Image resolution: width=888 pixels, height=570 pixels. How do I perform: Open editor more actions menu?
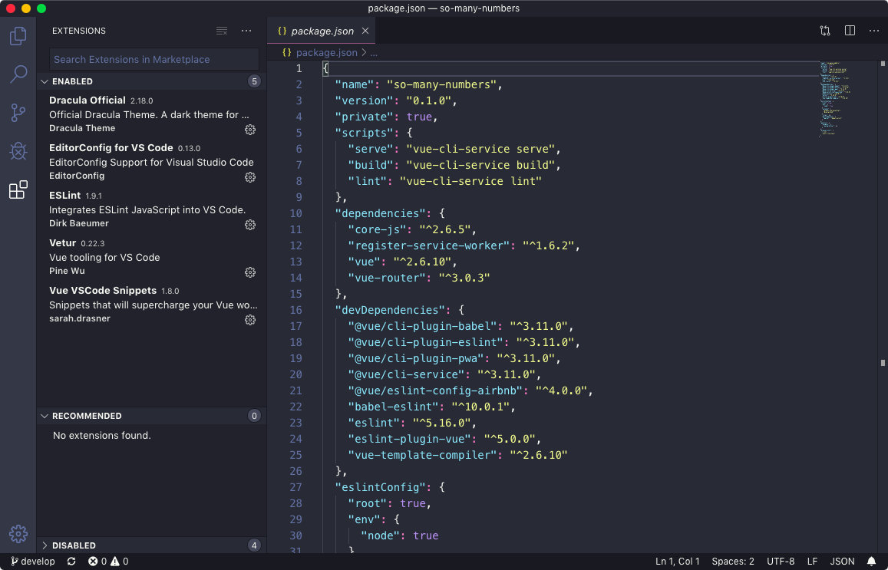coord(874,31)
